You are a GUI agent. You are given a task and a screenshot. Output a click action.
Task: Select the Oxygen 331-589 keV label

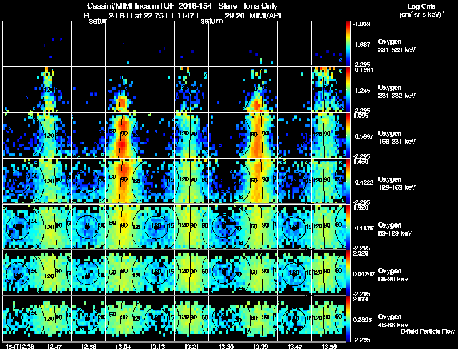point(397,46)
